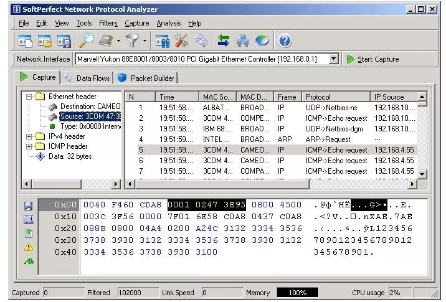Viewport: 446px width, 302px height.
Task: Open the Network Interface dropdown arrow
Action: pyautogui.click(x=334, y=59)
